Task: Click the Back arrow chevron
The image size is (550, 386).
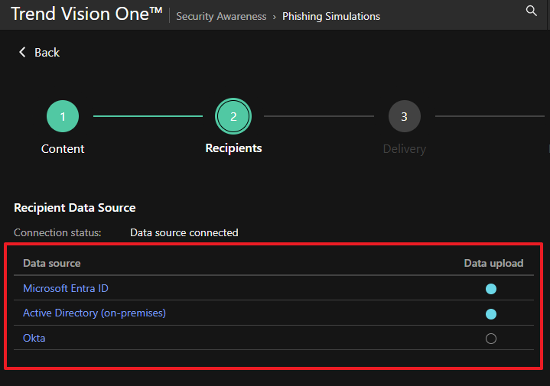Action: (22, 52)
